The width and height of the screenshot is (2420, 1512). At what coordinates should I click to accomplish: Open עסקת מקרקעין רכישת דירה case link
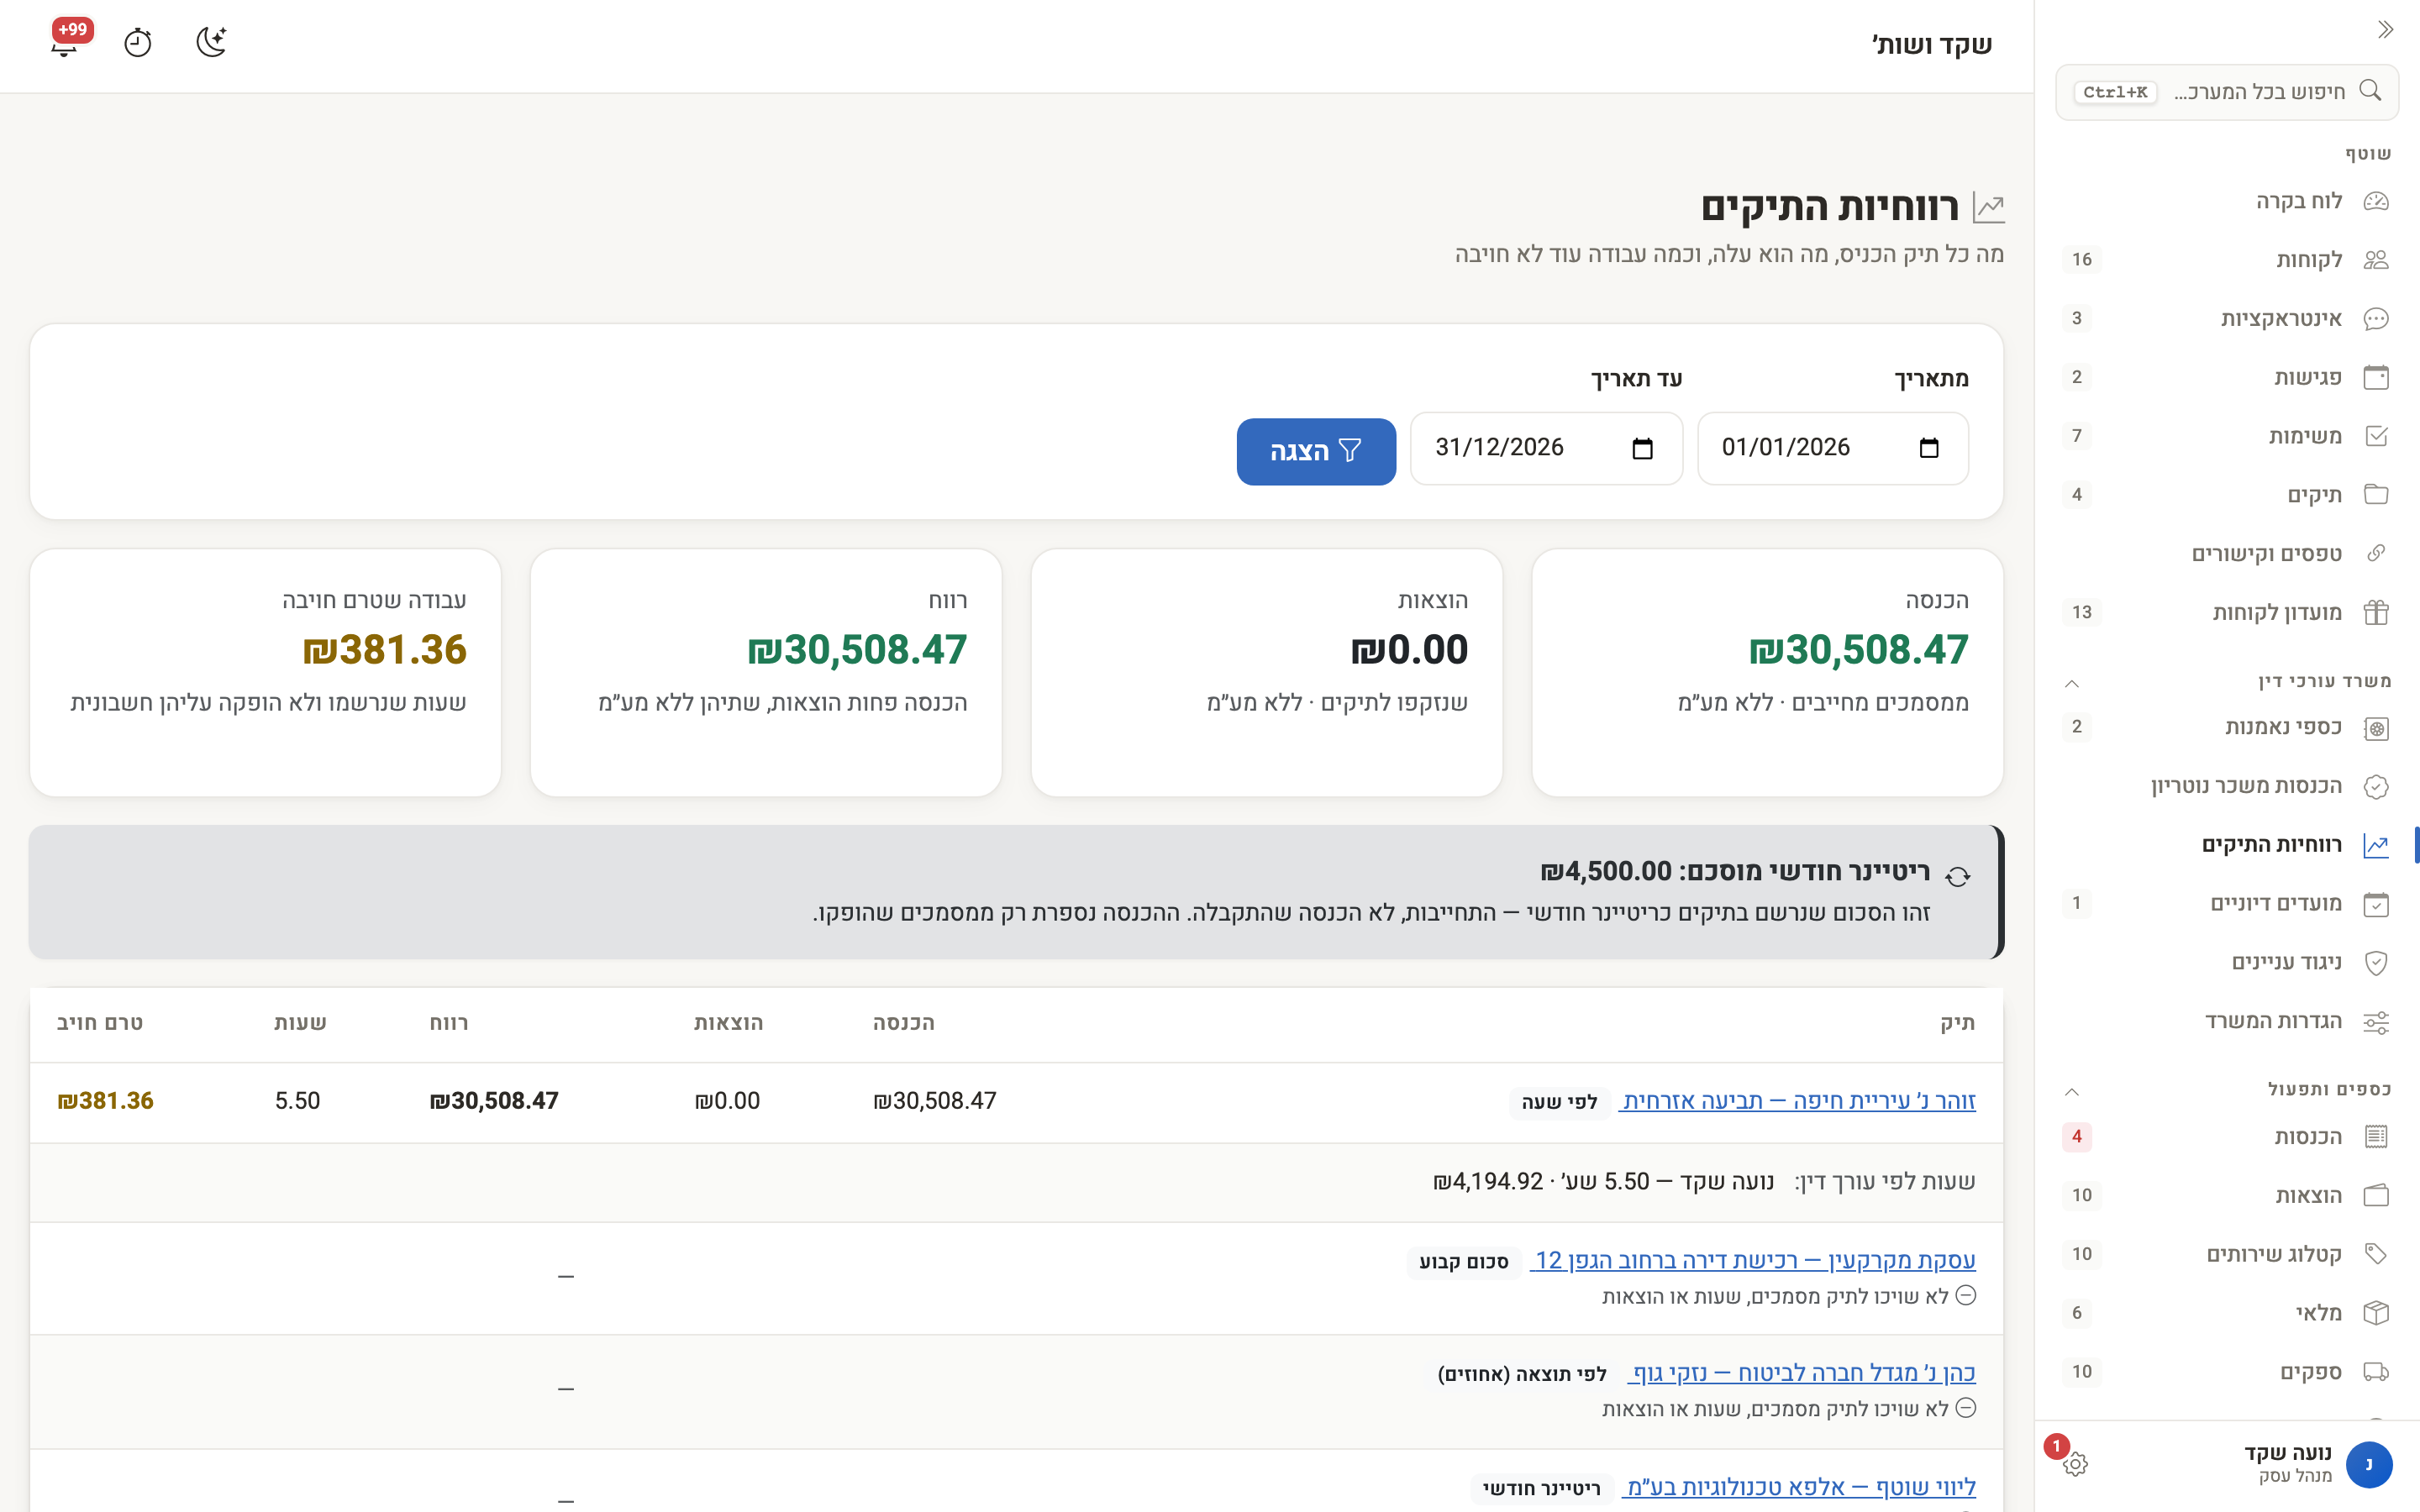1754,1260
